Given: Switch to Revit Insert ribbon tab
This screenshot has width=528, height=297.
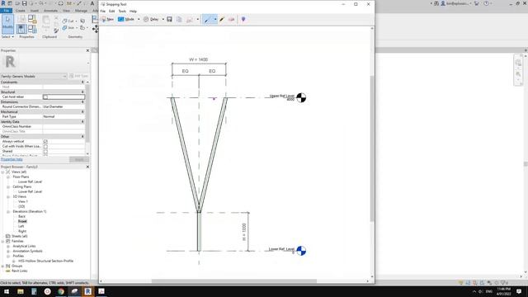Looking at the screenshot, I should point(35,11).
